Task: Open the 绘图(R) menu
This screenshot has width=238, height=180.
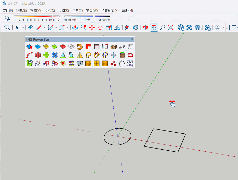Action: click(64, 10)
